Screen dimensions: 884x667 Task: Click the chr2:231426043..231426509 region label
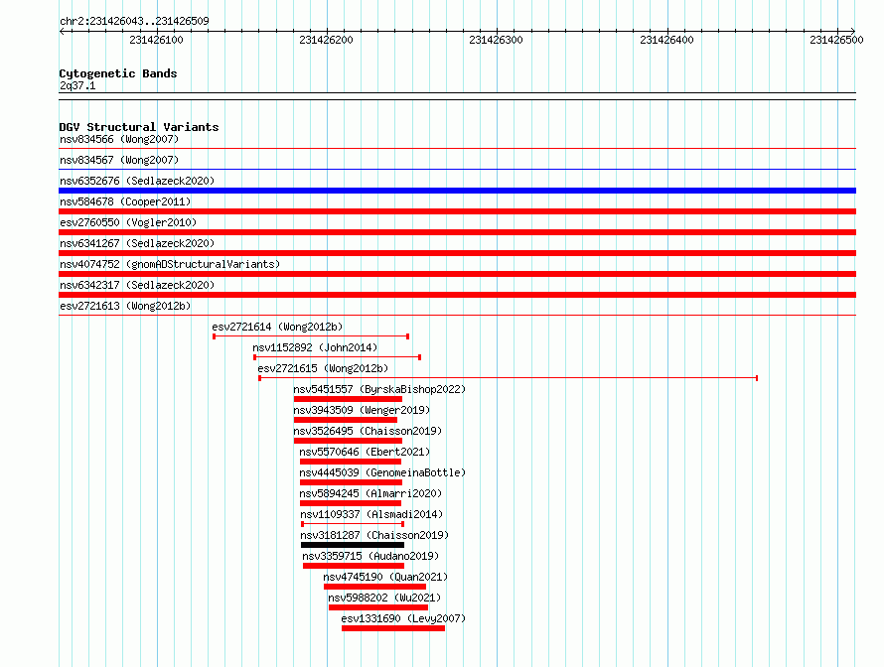[x=134, y=21]
